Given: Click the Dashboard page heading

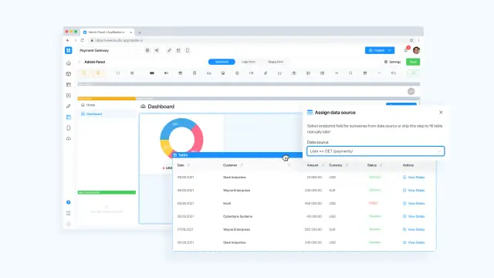Looking at the screenshot, I should tap(161, 107).
